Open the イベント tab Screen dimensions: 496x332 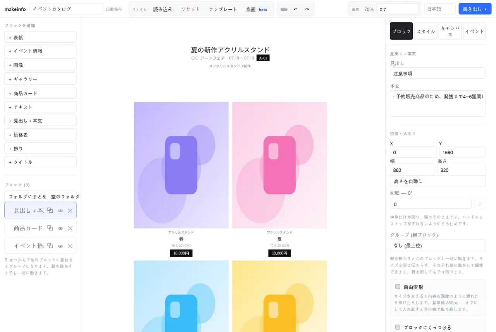click(x=474, y=31)
